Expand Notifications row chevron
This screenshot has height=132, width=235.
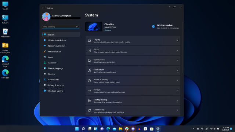point(177,60)
